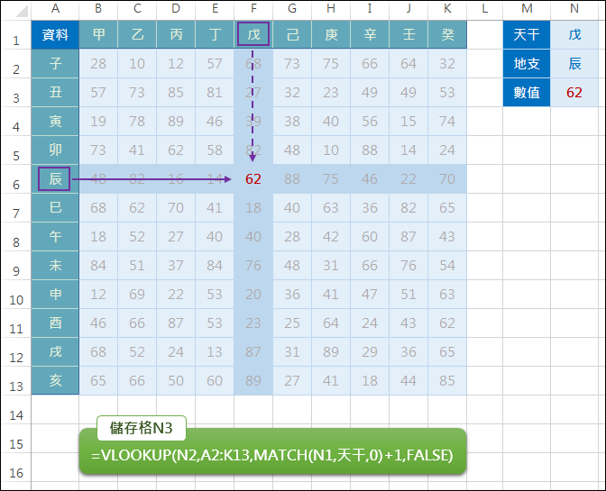Click the 亥 row label cell
The width and height of the screenshot is (606, 491).
[55, 380]
